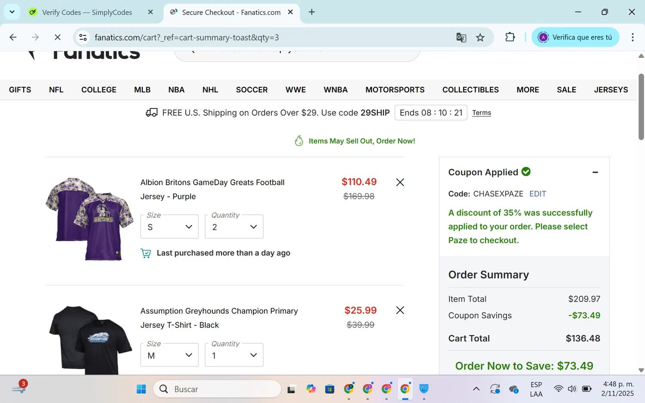Open the SOCCER category
645x403 pixels.
tap(252, 90)
